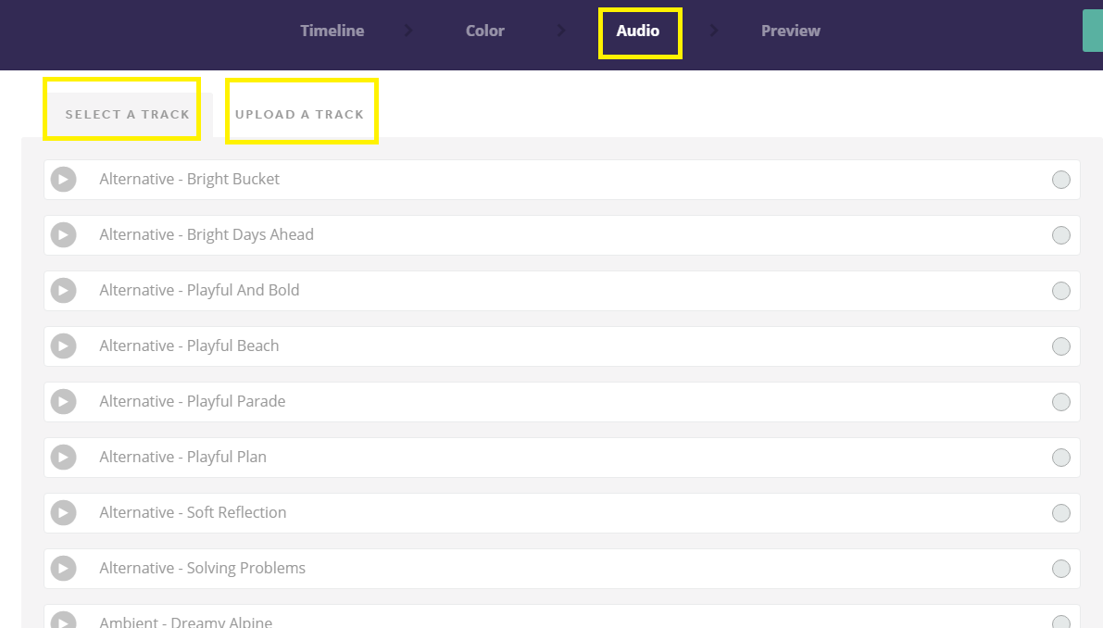Go to the Timeline step
Screen dimensions: 1103x628
pos(332,31)
